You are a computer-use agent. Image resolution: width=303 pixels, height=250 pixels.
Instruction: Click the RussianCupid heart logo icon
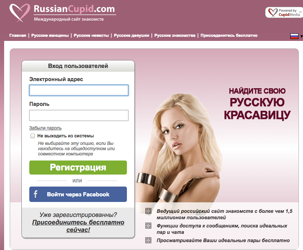(x=20, y=12)
